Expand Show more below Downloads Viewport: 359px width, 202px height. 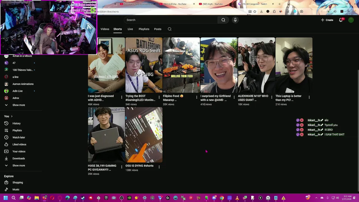[x=19, y=166]
